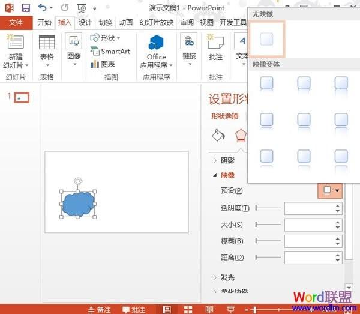Open the reflection preset (预设) dropdown button

pyautogui.click(x=330, y=190)
